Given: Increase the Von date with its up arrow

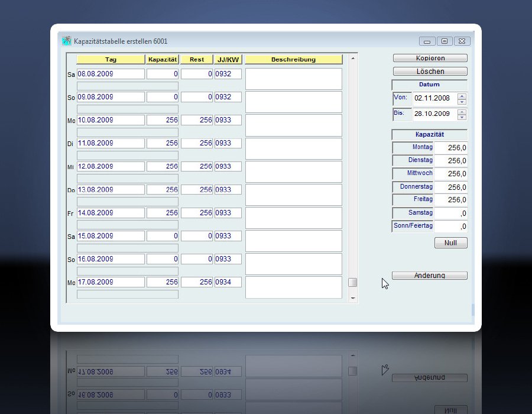Looking at the screenshot, I should click(462, 96).
